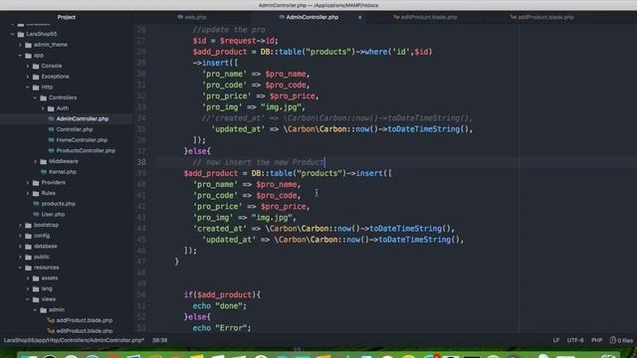Click the PHP file icon beside Kernel.php

44,172
